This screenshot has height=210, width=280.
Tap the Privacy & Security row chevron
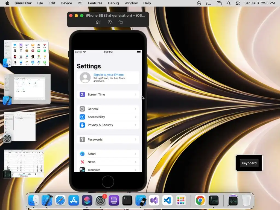click(x=136, y=125)
